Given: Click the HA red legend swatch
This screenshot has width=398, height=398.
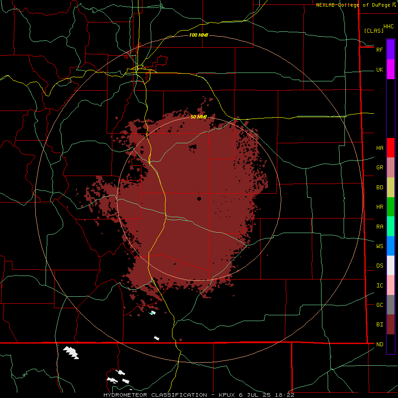Looking at the screenshot, I should (390, 148).
